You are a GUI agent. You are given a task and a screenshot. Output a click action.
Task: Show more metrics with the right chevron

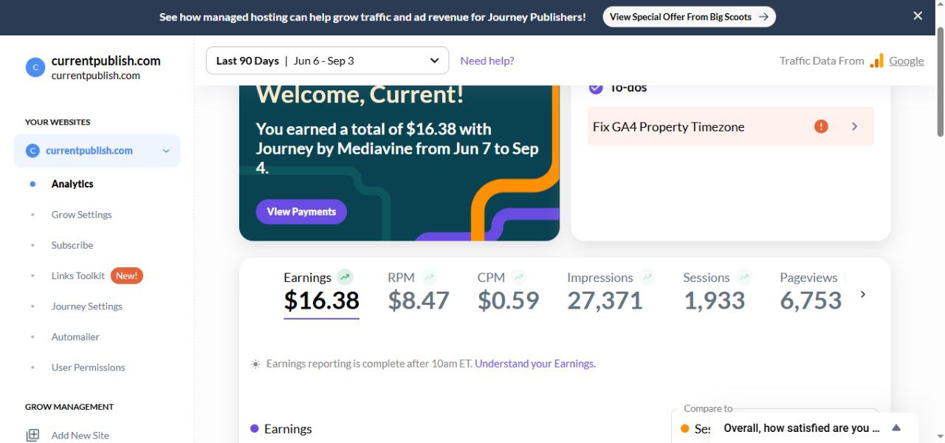click(862, 295)
